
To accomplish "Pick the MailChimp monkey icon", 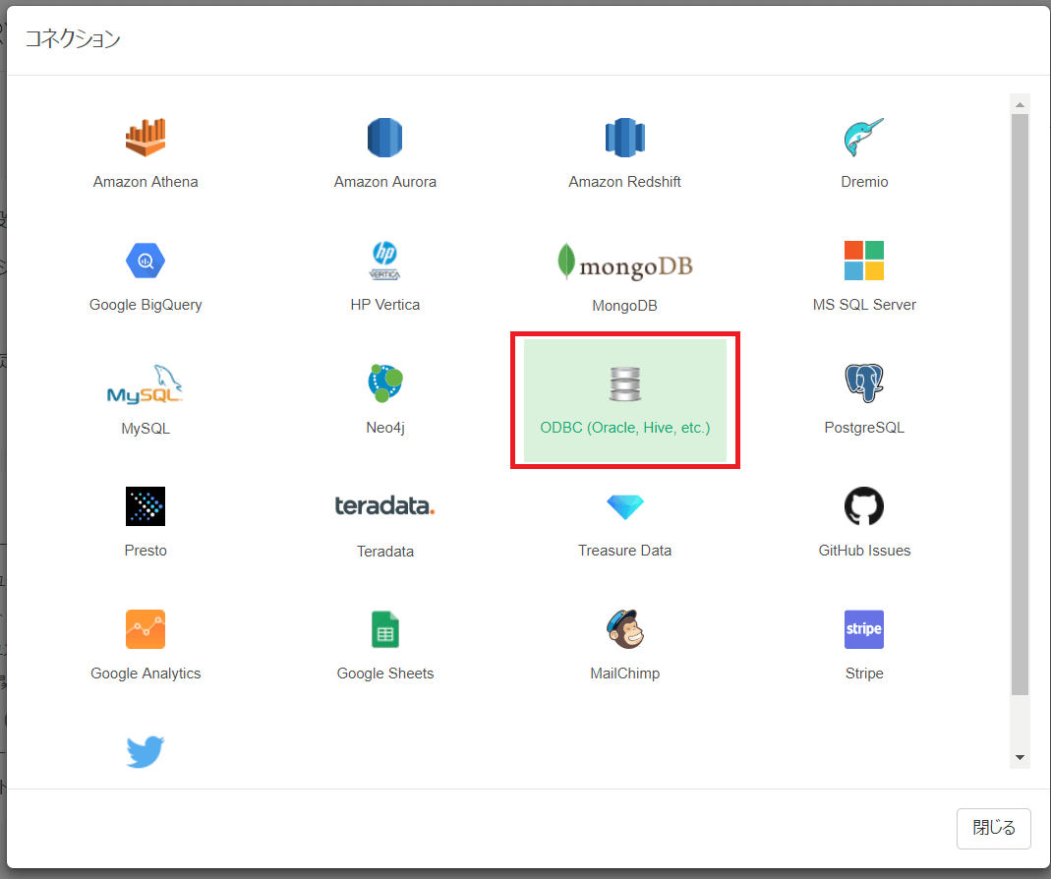I will pyautogui.click(x=624, y=629).
